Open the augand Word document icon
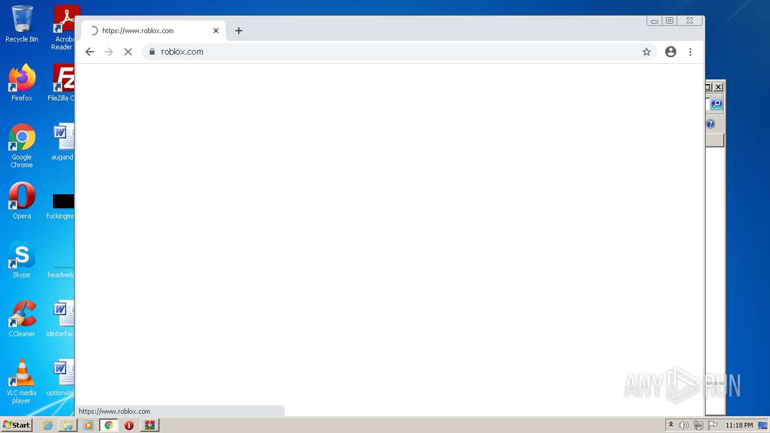 (x=62, y=142)
